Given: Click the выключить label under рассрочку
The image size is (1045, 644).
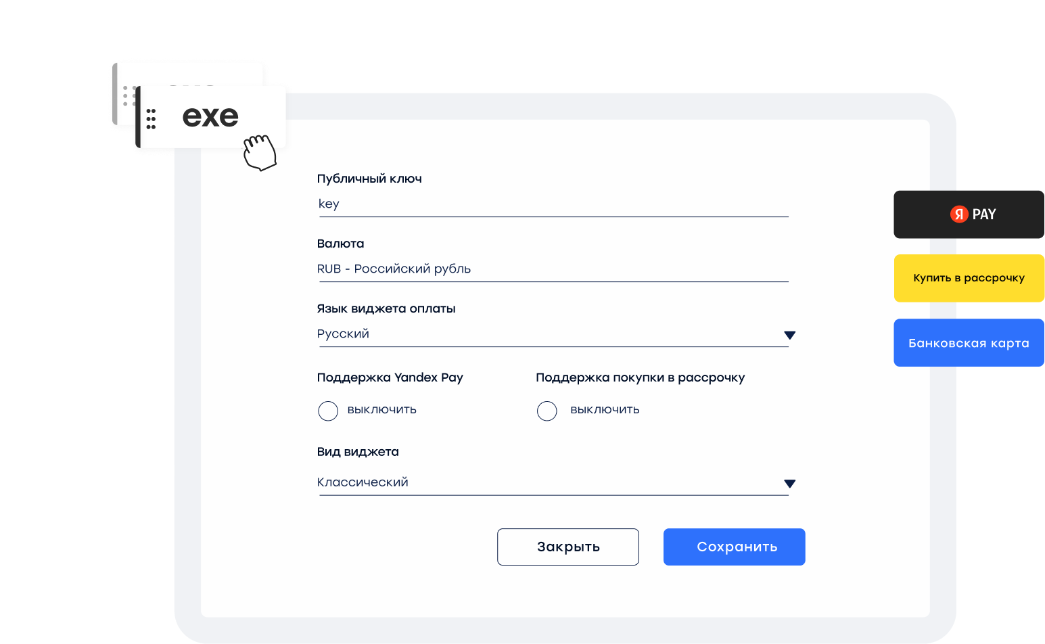Looking at the screenshot, I should click(x=605, y=410).
